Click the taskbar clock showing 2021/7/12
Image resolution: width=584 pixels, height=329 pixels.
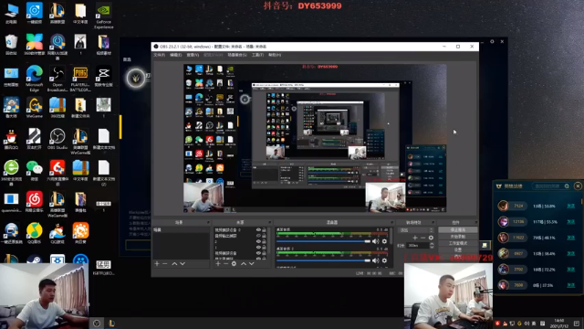pyautogui.click(x=559, y=323)
